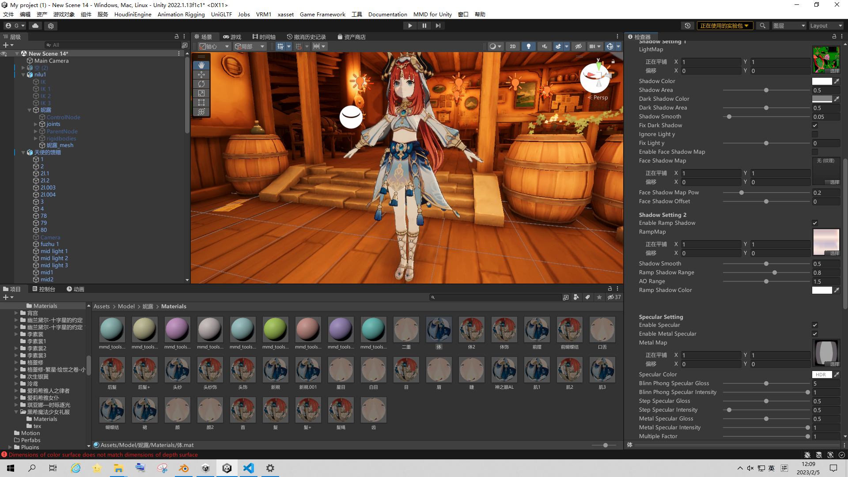Toggle scene visibility eye for New Scene 14
848x477 pixels.
pyautogui.click(x=4, y=53)
